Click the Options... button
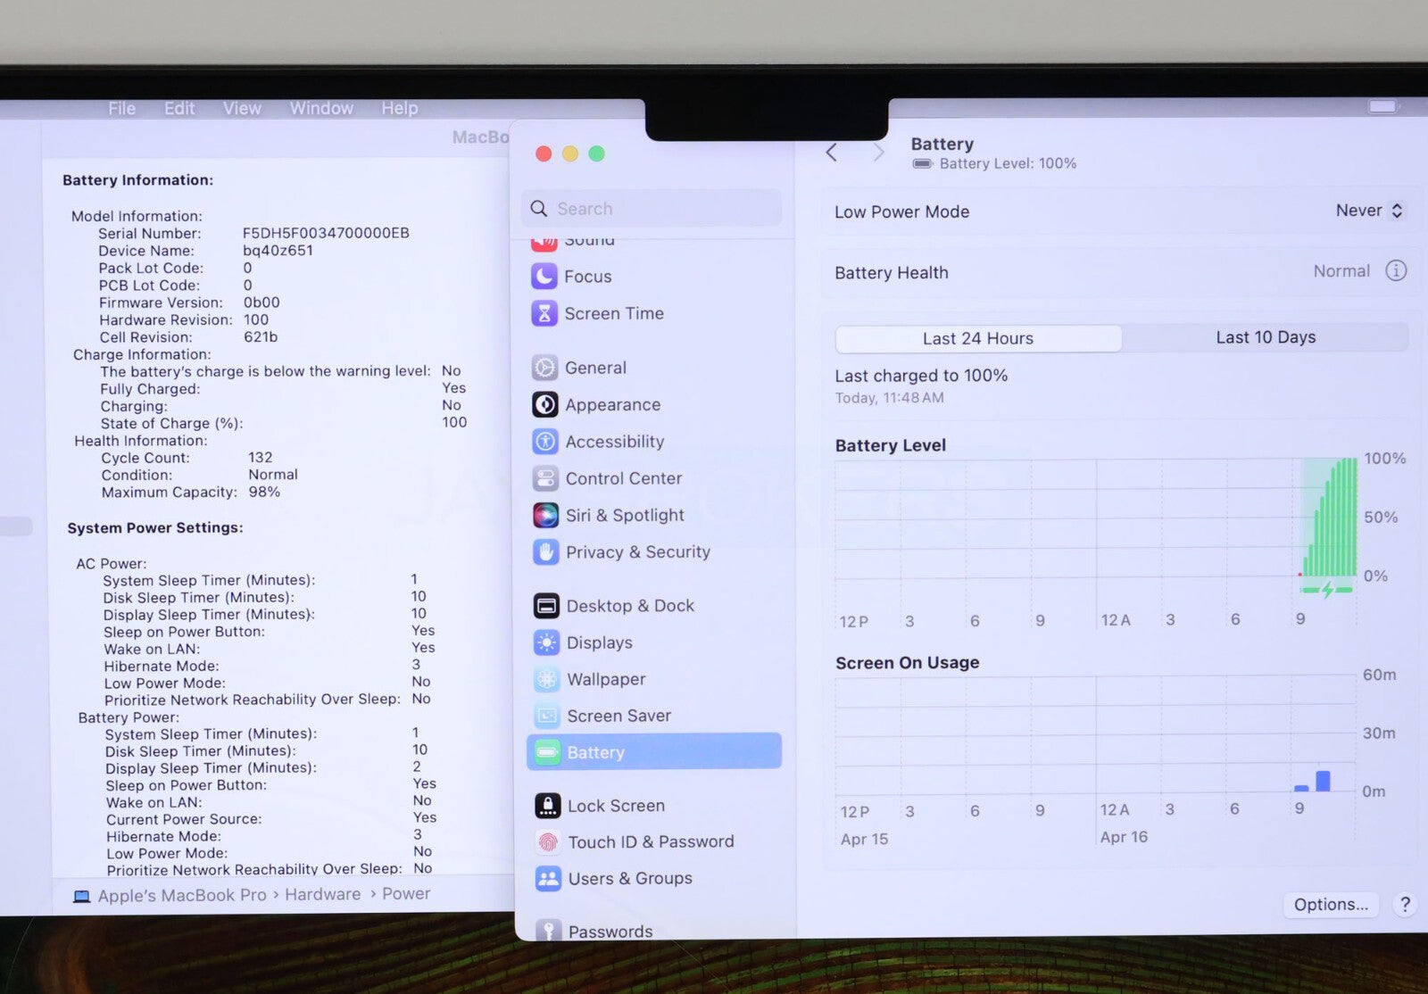1428x994 pixels. [x=1331, y=905]
